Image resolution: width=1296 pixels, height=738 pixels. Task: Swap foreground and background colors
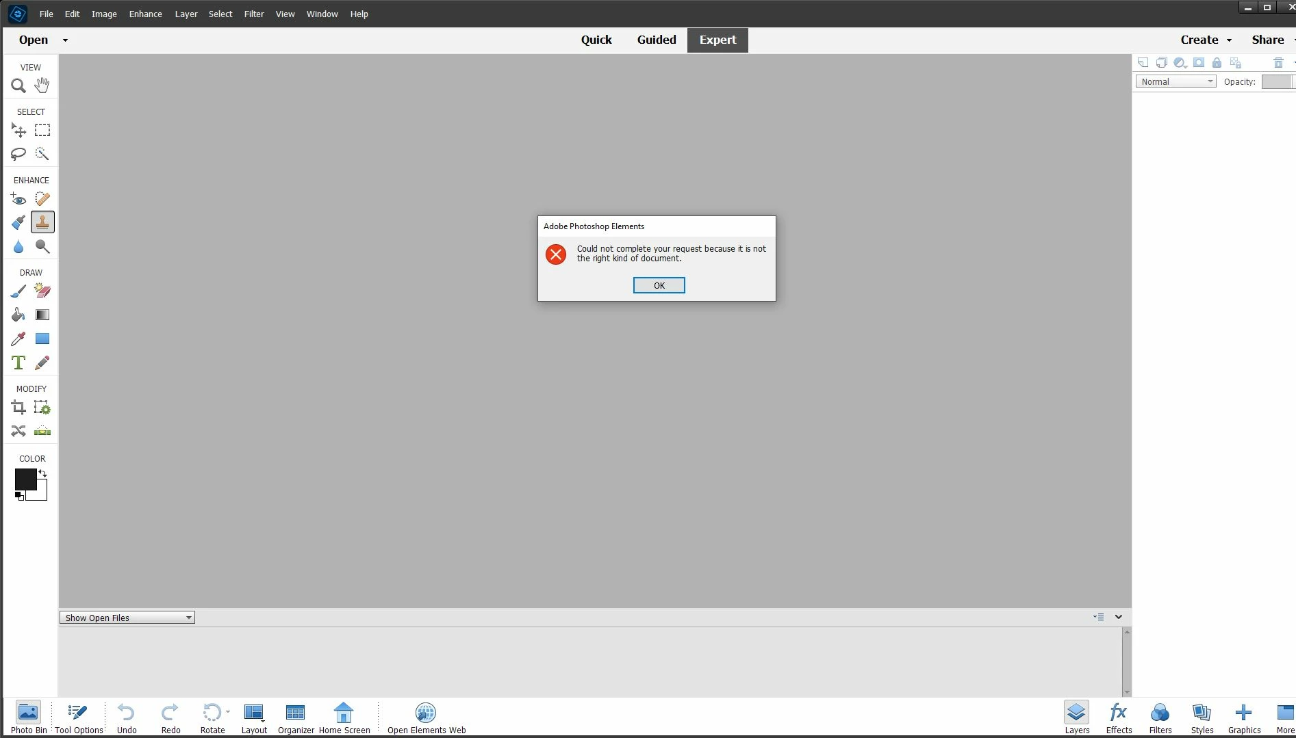tap(42, 473)
